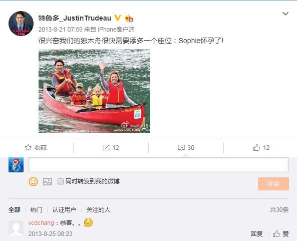
Task: Click the membership crown badge icon
Action: click(129, 18)
